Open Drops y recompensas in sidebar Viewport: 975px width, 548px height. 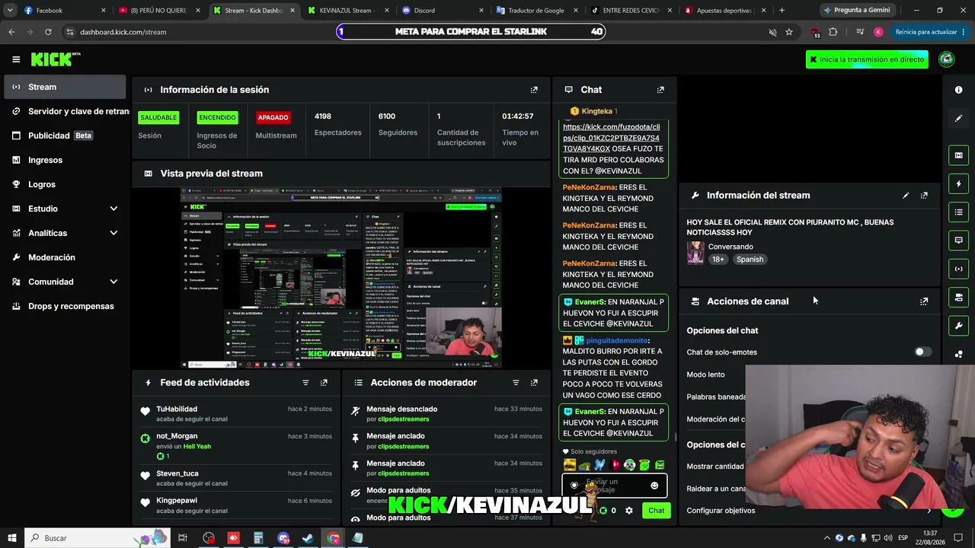pos(65,306)
